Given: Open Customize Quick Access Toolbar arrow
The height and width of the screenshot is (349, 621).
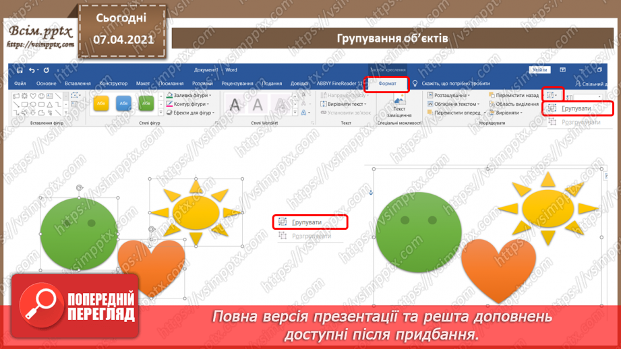Looking at the screenshot, I should pyautogui.click(x=58, y=71).
